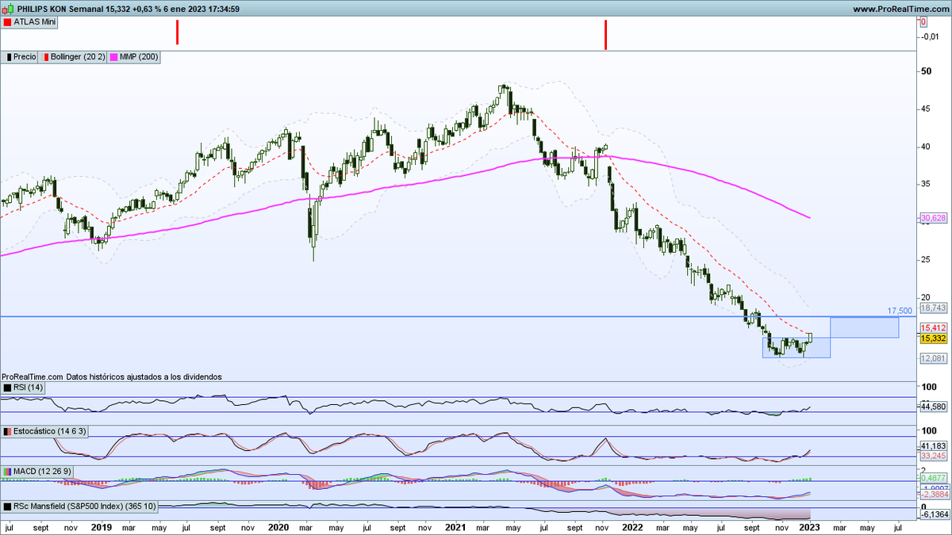Click the 25 price axis label
This screenshot has height=535, width=952.
[x=926, y=259]
